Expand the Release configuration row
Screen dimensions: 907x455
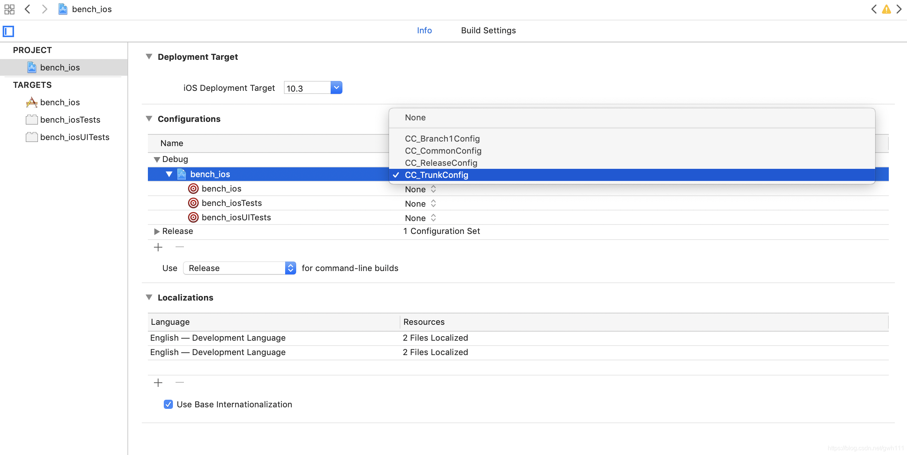(x=157, y=231)
